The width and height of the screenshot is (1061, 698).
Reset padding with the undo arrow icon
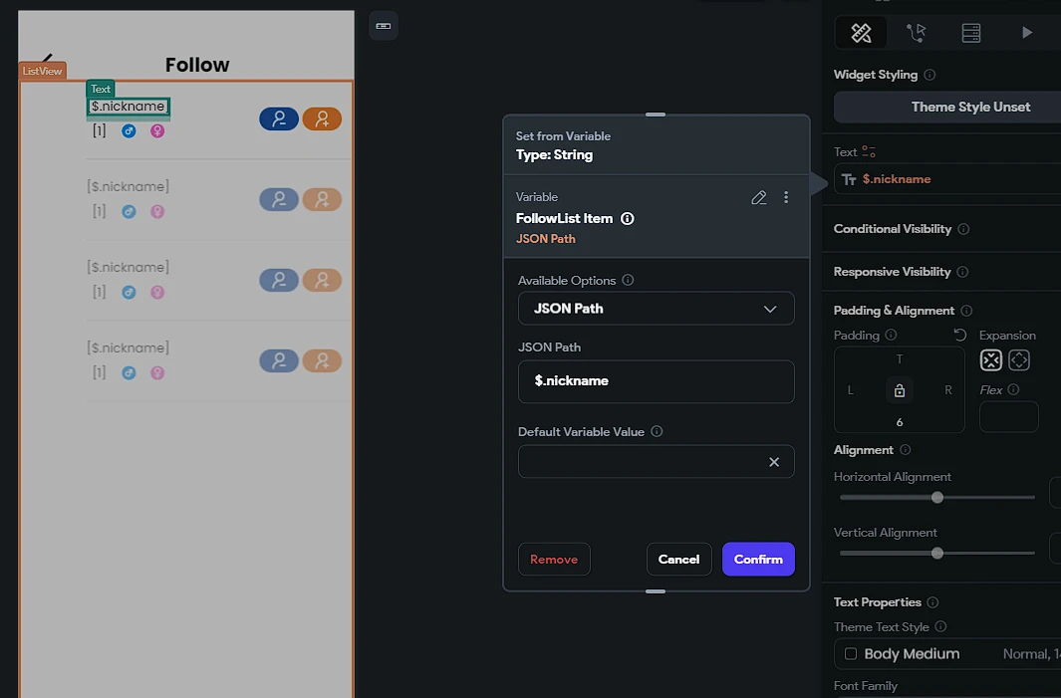(960, 336)
